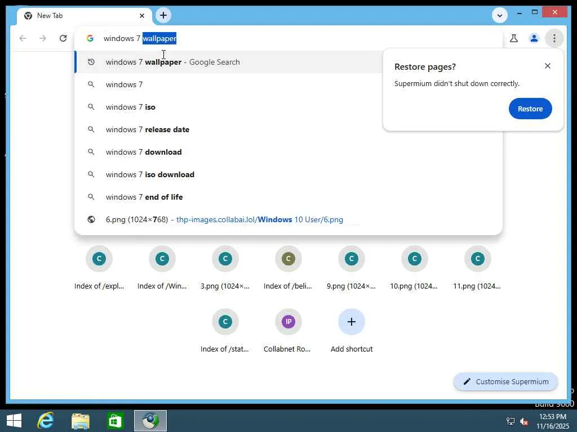Dismiss the Restore pages popup

click(548, 66)
